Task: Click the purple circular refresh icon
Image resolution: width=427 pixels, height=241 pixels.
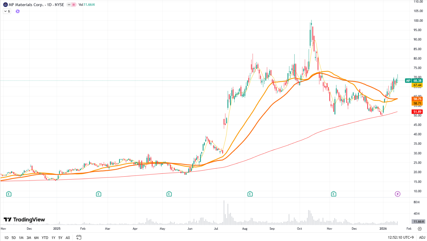Action: click(x=18, y=11)
